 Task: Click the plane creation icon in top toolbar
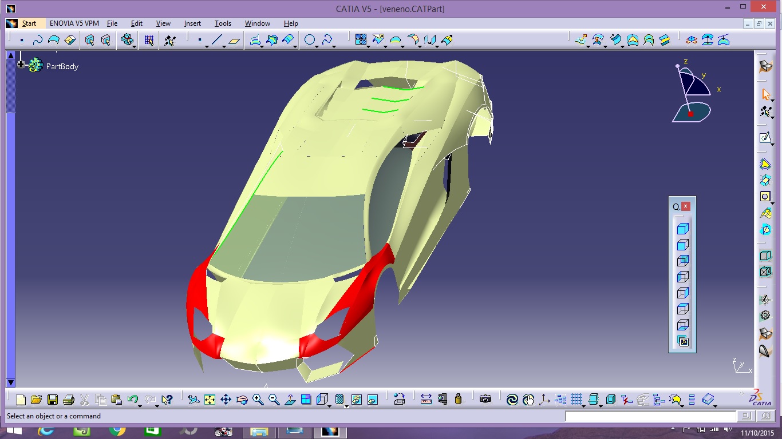pos(234,40)
